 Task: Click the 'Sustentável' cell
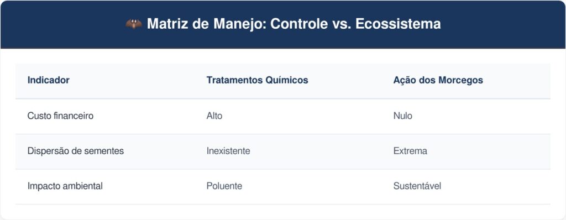tap(417, 186)
